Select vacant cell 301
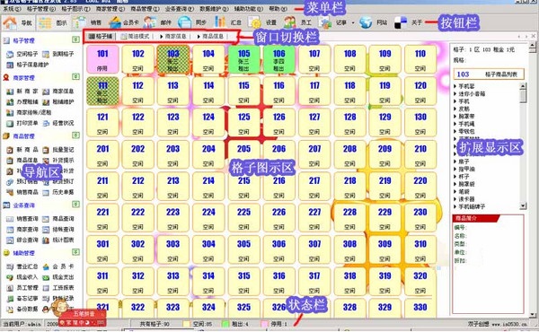Viewport: 539px width, 332px height. click(x=102, y=249)
